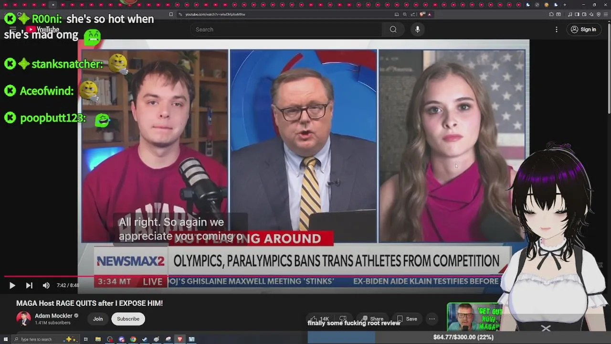Open Google Chrome from the taskbar
This screenshot has width=611, height=344.
pos(133,339)
